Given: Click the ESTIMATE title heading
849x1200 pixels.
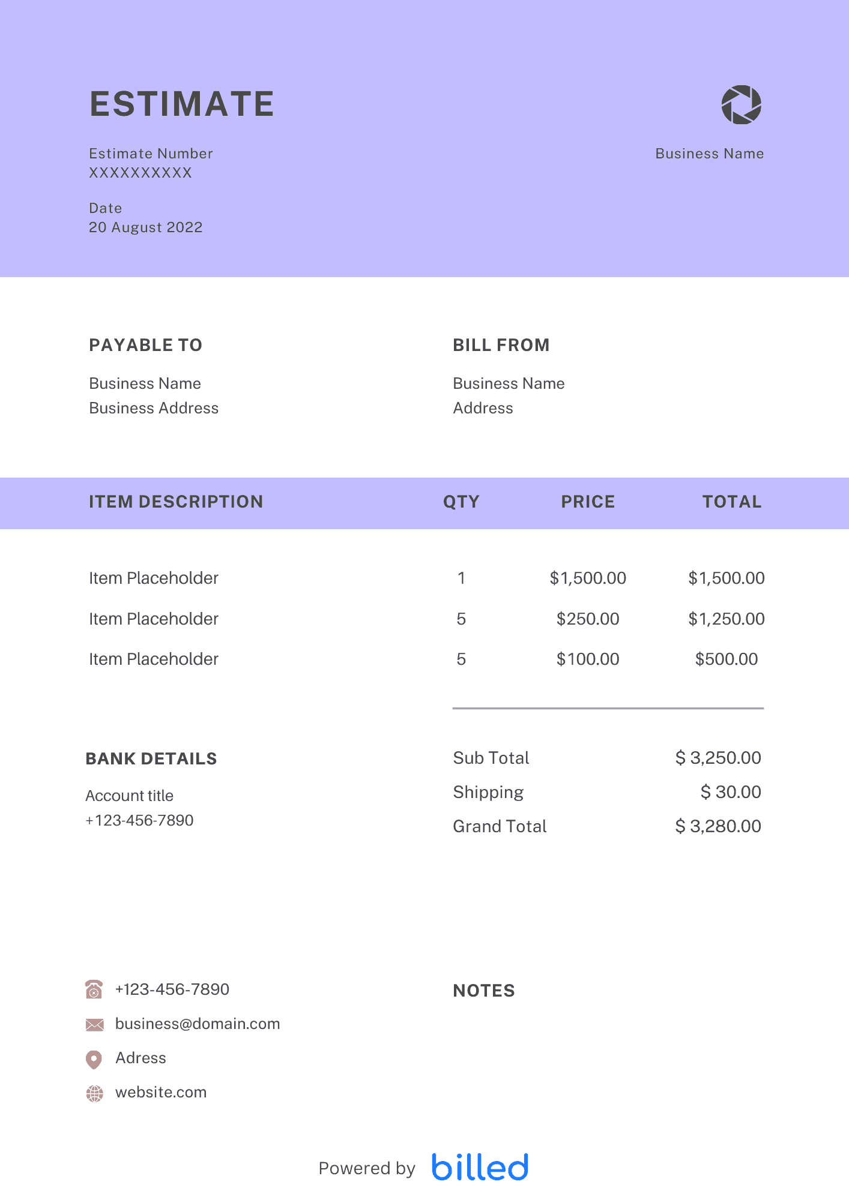Looking at the screenshot, I should tap(182, 104).
